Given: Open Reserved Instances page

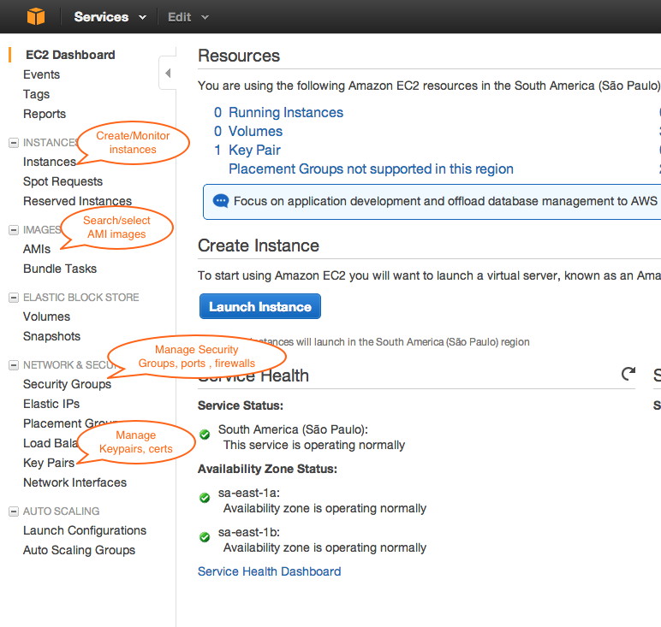Looking at the screenshot, I should [x=78, y=201].
